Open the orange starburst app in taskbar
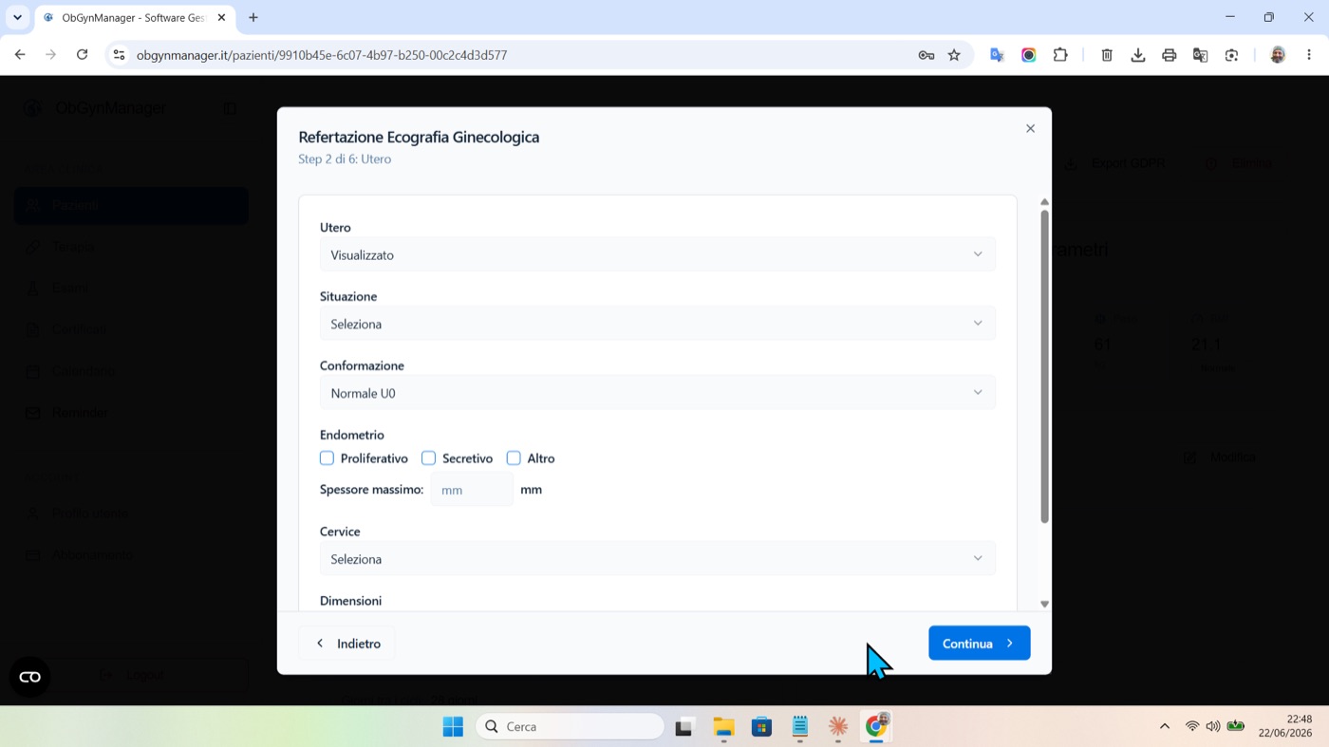This screenshot has width=1329, height=747. [838, 727]
